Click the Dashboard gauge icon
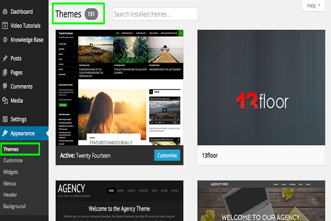The image size is (331, 221). [5, 12]
